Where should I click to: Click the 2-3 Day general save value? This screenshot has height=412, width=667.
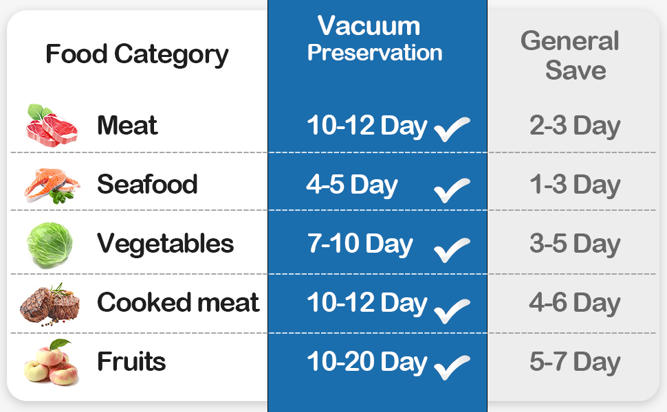point(575,126)
